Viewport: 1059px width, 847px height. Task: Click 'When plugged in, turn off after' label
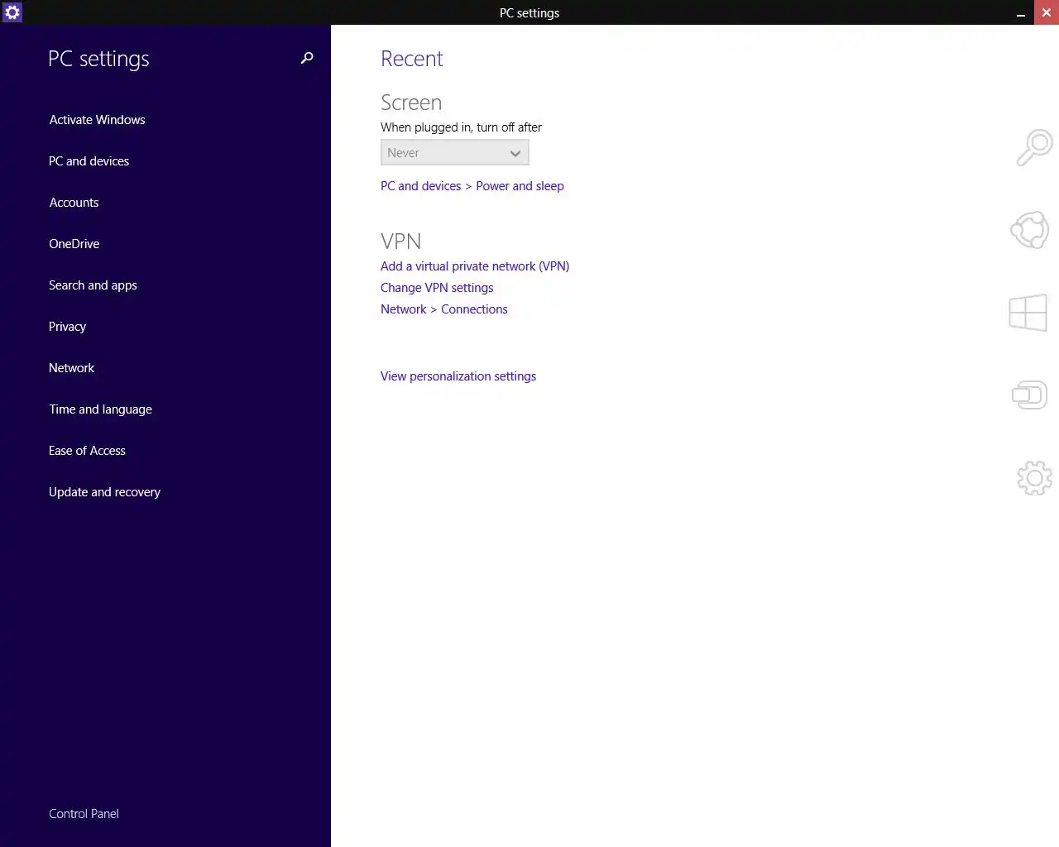click(x=461, y=127)
